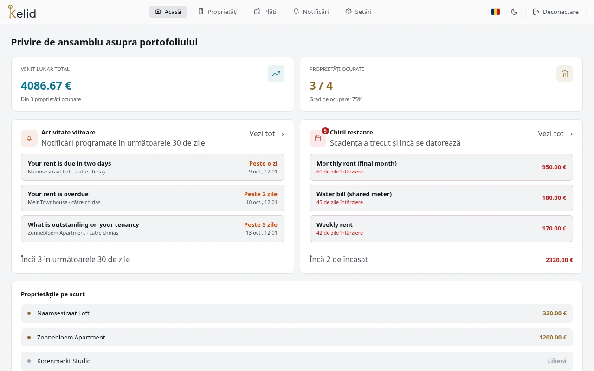
Task: Open the Zonnebloem Apartment property row
Action: pyautogui.click(x=297, y=338)
